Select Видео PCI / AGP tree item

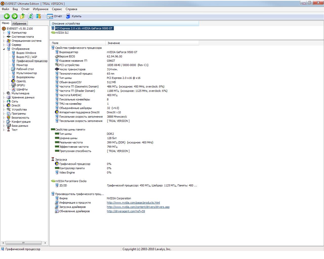pyautogui.click(x=27, y=57)
